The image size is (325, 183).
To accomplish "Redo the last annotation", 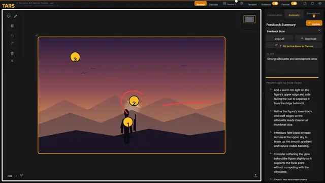I will (x=12, y=43).
